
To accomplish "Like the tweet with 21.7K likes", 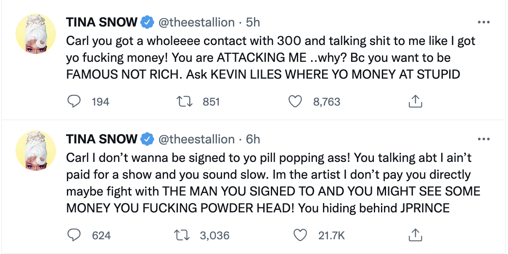I will 300,235.
